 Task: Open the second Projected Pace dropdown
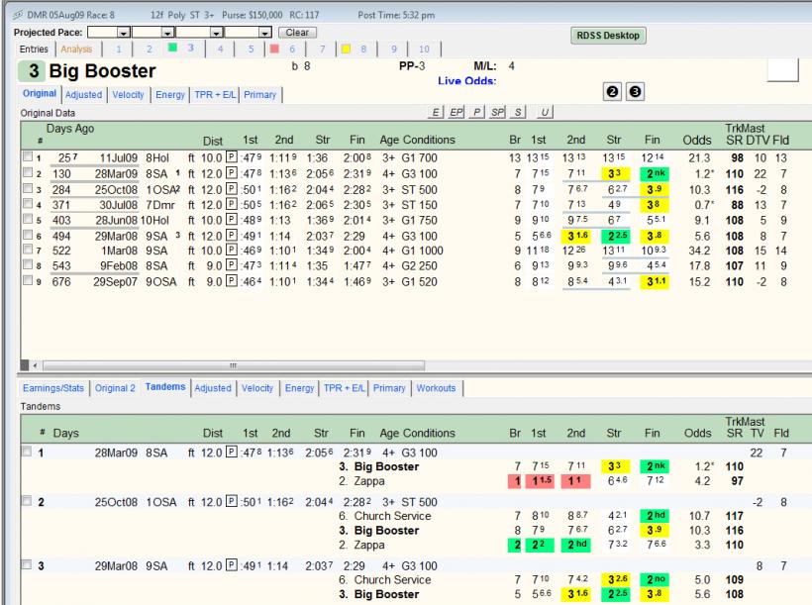167,33
